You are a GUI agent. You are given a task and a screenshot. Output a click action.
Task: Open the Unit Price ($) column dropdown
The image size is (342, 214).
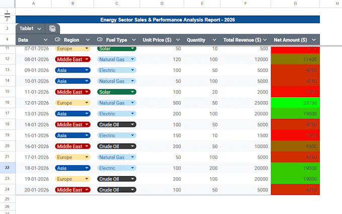178,40
